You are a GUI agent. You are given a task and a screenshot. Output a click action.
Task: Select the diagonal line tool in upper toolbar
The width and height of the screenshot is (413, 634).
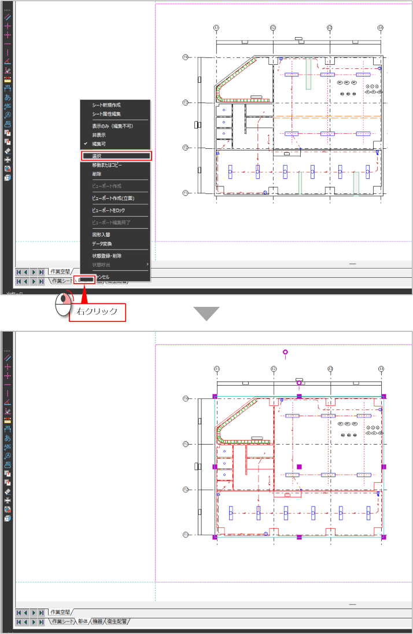pos(8,17)
